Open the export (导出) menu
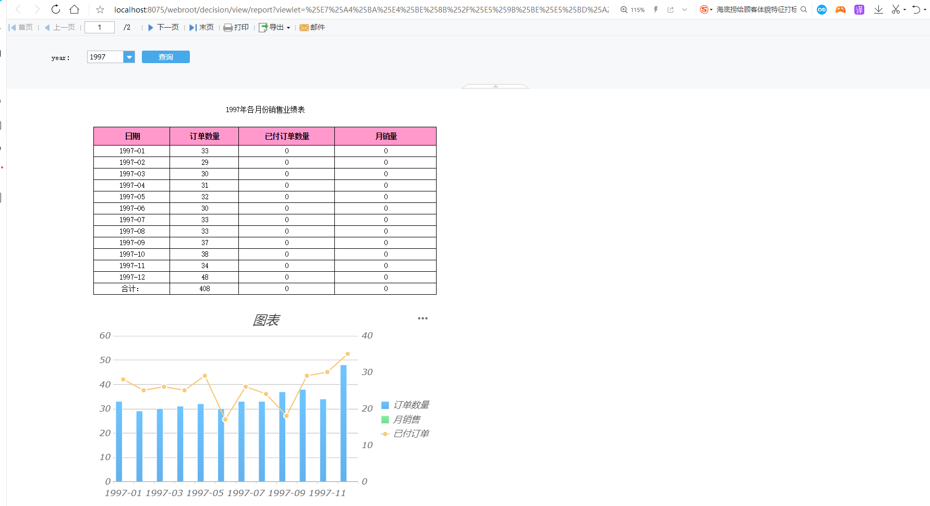This screenshot has width=930, height=506. 274,27
